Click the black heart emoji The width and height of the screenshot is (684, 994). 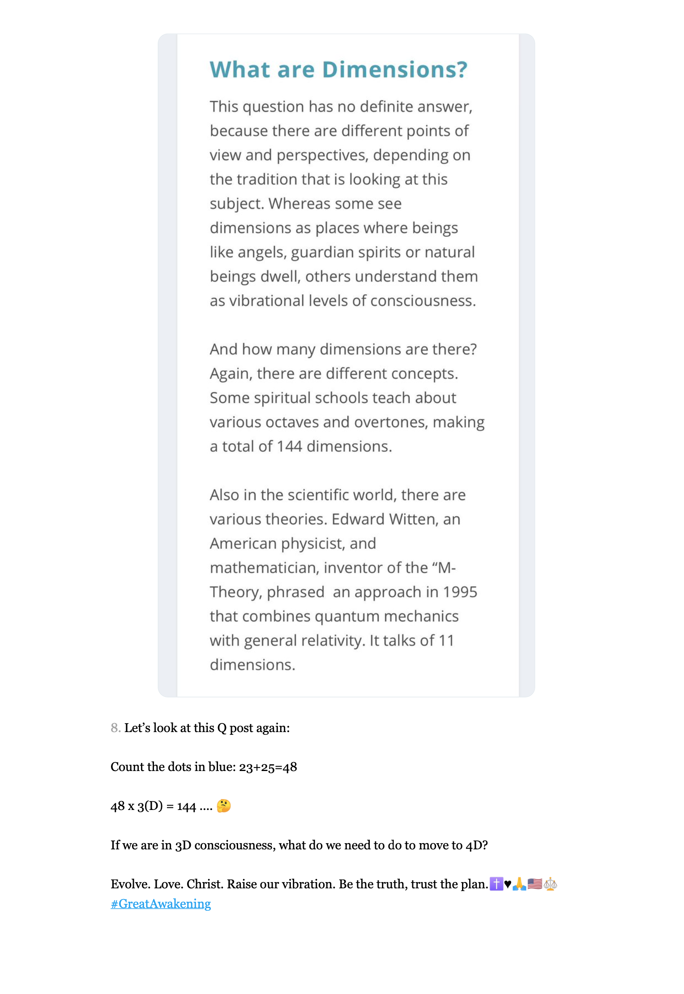[508, 884]
